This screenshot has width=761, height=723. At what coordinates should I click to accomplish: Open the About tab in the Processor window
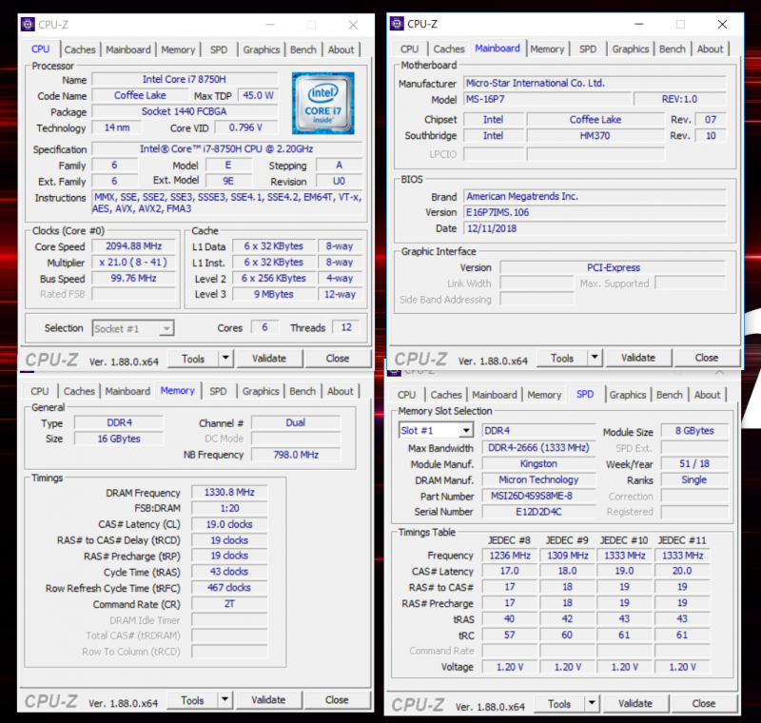pyautogui.click(x=341, y=49)
